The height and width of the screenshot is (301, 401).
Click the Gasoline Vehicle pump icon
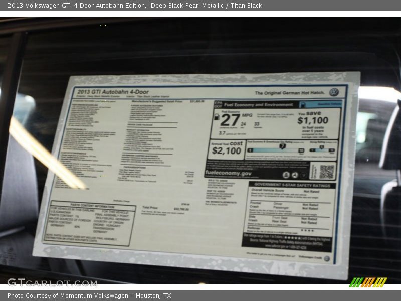tap(304, 104)
